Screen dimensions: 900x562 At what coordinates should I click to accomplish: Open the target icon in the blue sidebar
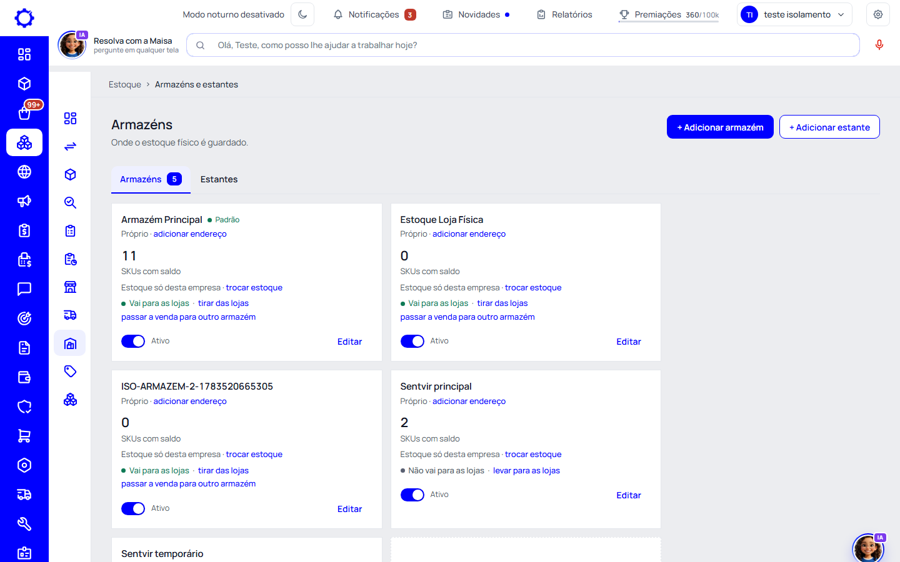coord(24,318)
